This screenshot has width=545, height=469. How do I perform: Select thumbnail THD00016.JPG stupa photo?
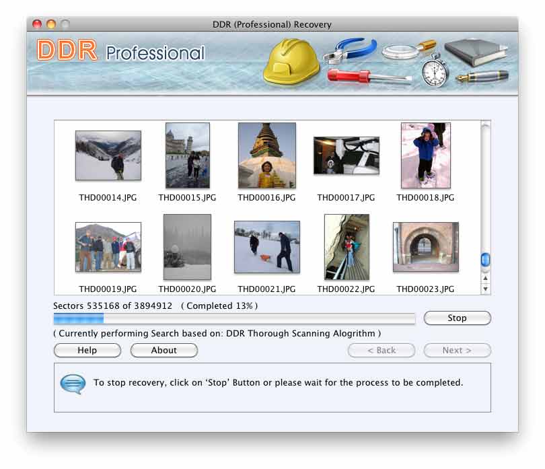[x=267, y=155]
